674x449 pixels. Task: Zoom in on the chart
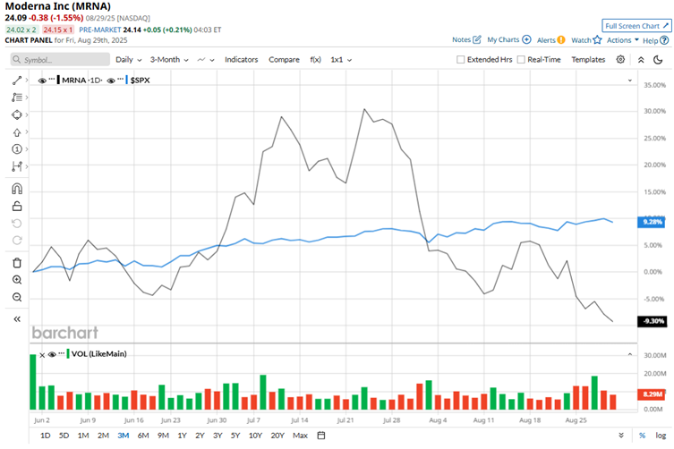pyautogui.click(x=17, y=280)
